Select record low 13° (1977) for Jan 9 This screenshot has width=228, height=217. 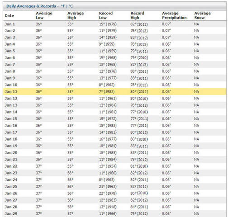coord(108,78)
